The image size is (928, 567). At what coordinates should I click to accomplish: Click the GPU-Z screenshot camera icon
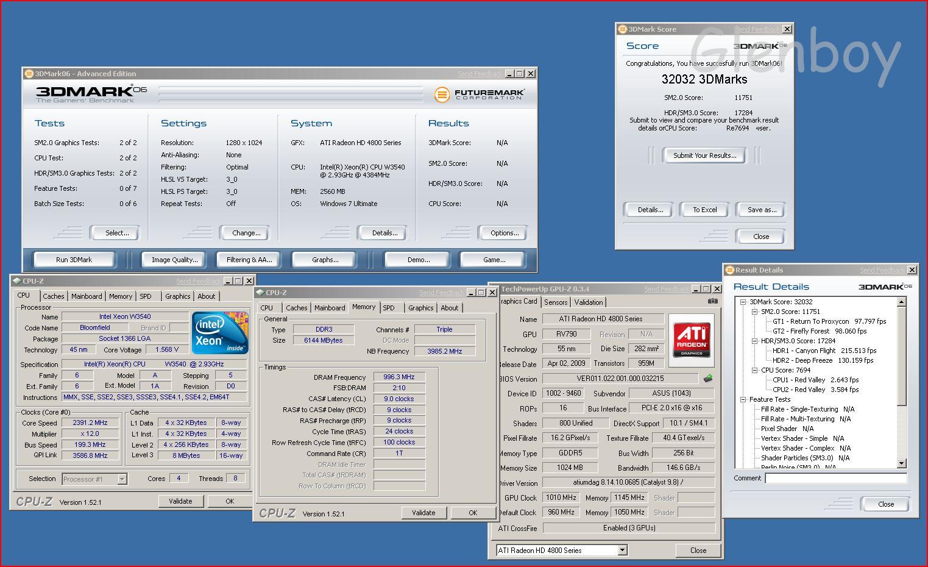pos(712,301)
